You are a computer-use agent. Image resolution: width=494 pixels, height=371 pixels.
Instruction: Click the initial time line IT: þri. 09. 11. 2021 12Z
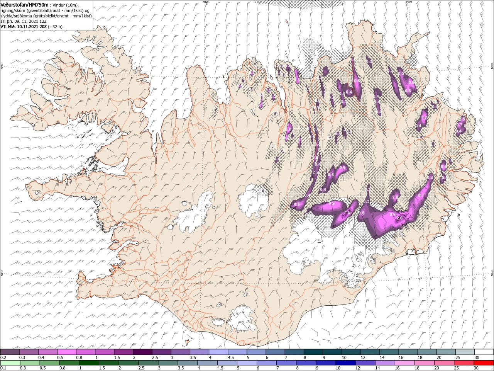point(23,21)
